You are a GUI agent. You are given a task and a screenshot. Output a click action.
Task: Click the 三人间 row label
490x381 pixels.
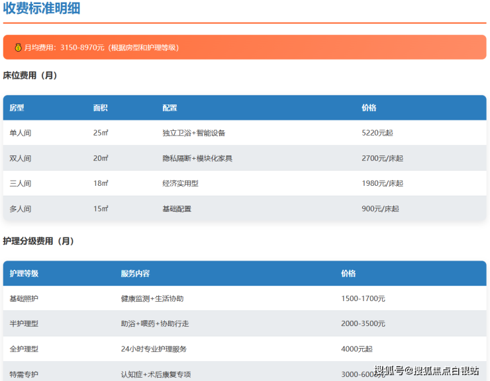click(20, 183)
